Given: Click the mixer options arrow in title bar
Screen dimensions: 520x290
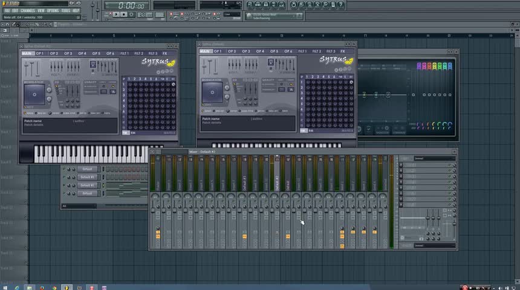Looking at the screenshot, I should pyautogui.click(x=152, y=152).
